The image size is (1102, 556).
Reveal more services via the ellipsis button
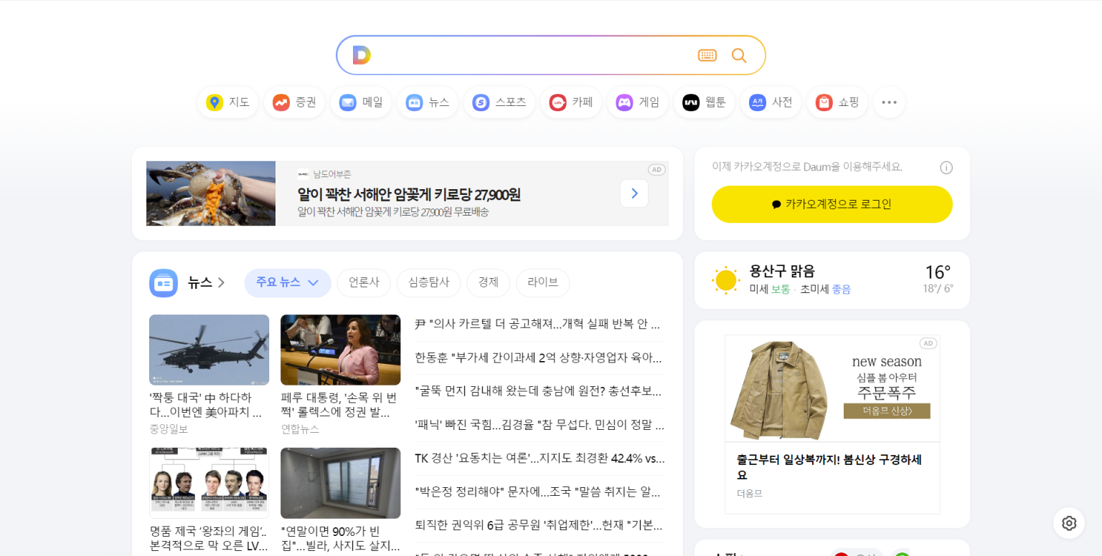(889, 102)
